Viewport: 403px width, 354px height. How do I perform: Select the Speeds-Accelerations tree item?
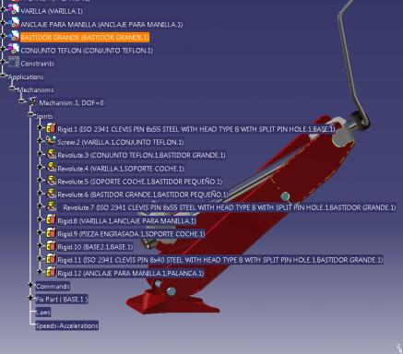pos(67,325)
